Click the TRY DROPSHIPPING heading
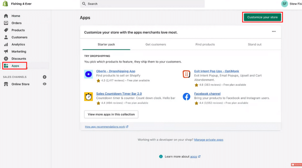The height and width of the screenshot is (168, 302). pyautogui.click(x=97, y=56)
